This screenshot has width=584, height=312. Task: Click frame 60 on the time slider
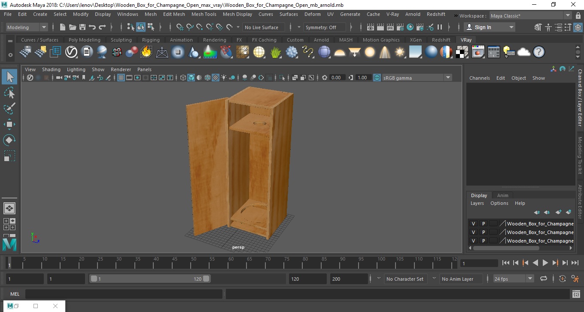click(x=231, y=263)
